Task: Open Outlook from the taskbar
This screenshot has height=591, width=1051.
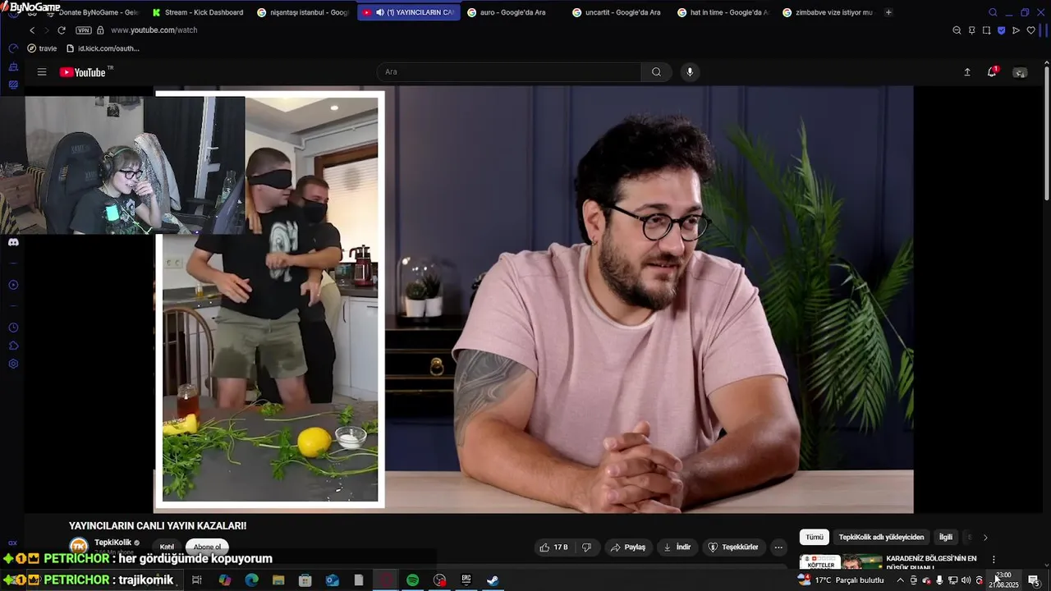Action: tap(332, 580)
